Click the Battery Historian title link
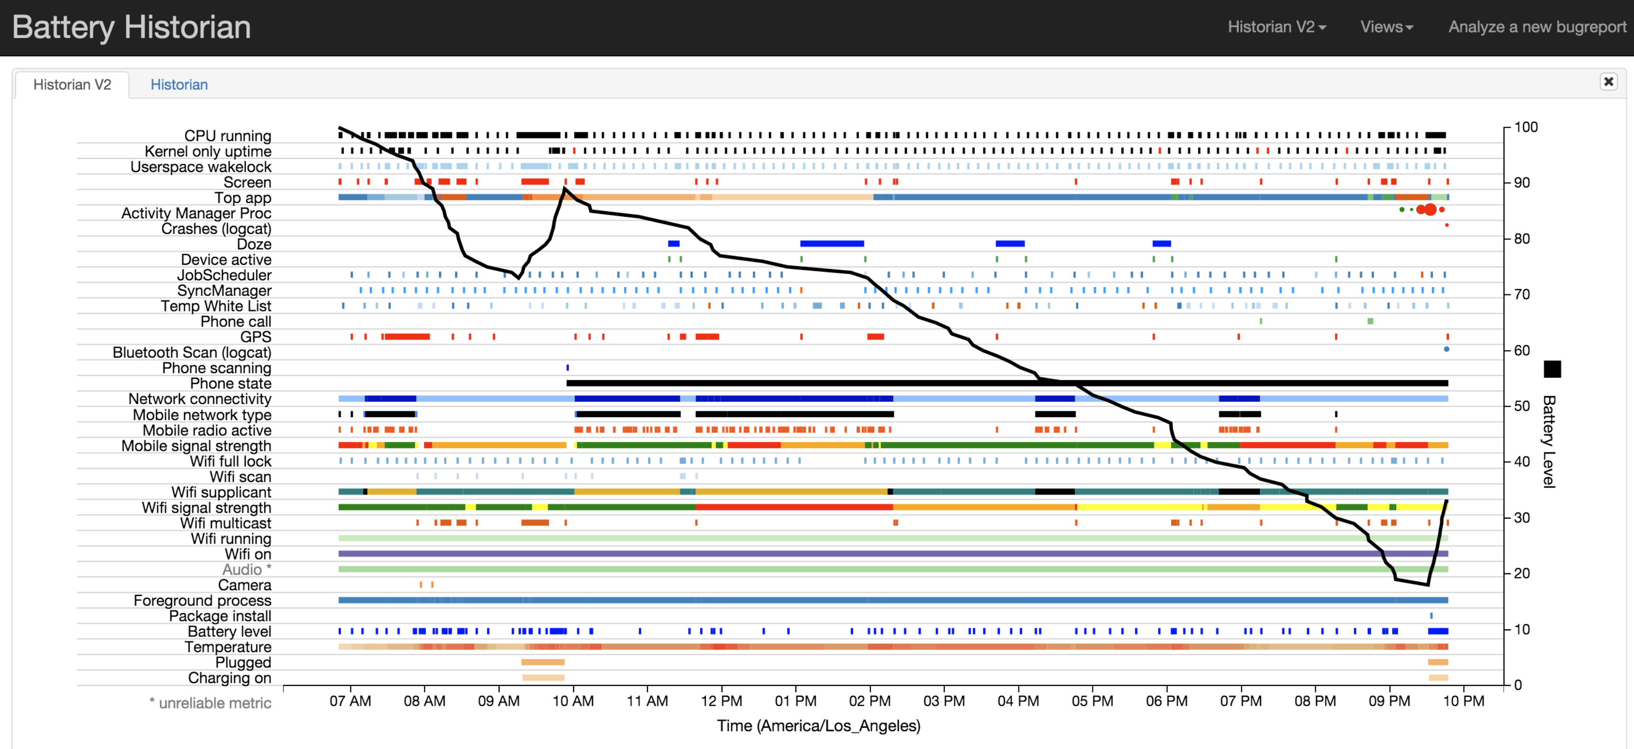1634x749 pixels. (131, 27)
